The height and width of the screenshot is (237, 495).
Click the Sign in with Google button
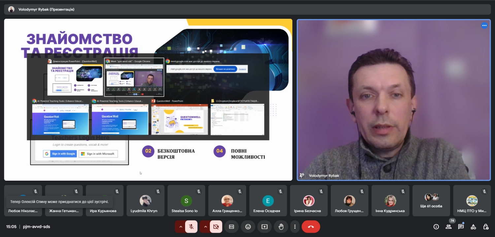pos(60,154)
